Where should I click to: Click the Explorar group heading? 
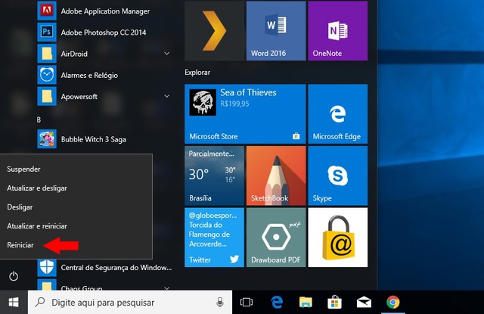click(197, 72)
